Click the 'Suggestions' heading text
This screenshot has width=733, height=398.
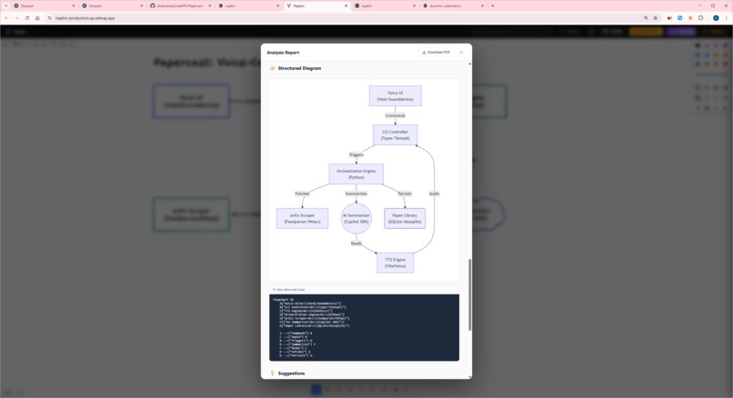point(291,373)
